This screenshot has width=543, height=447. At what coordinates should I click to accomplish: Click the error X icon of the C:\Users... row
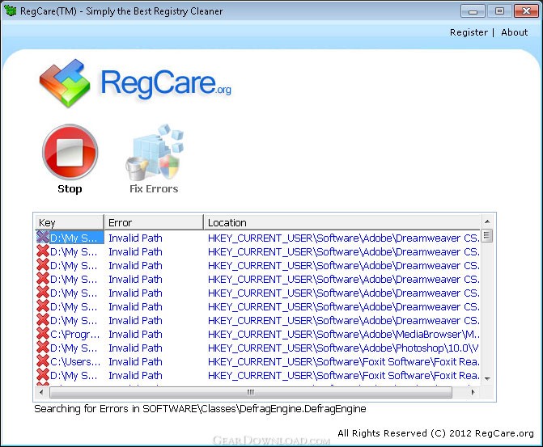coord(43,361)
